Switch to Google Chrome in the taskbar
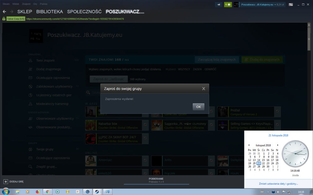The height and width of the screenshot is (195, 313). [48, 192]
